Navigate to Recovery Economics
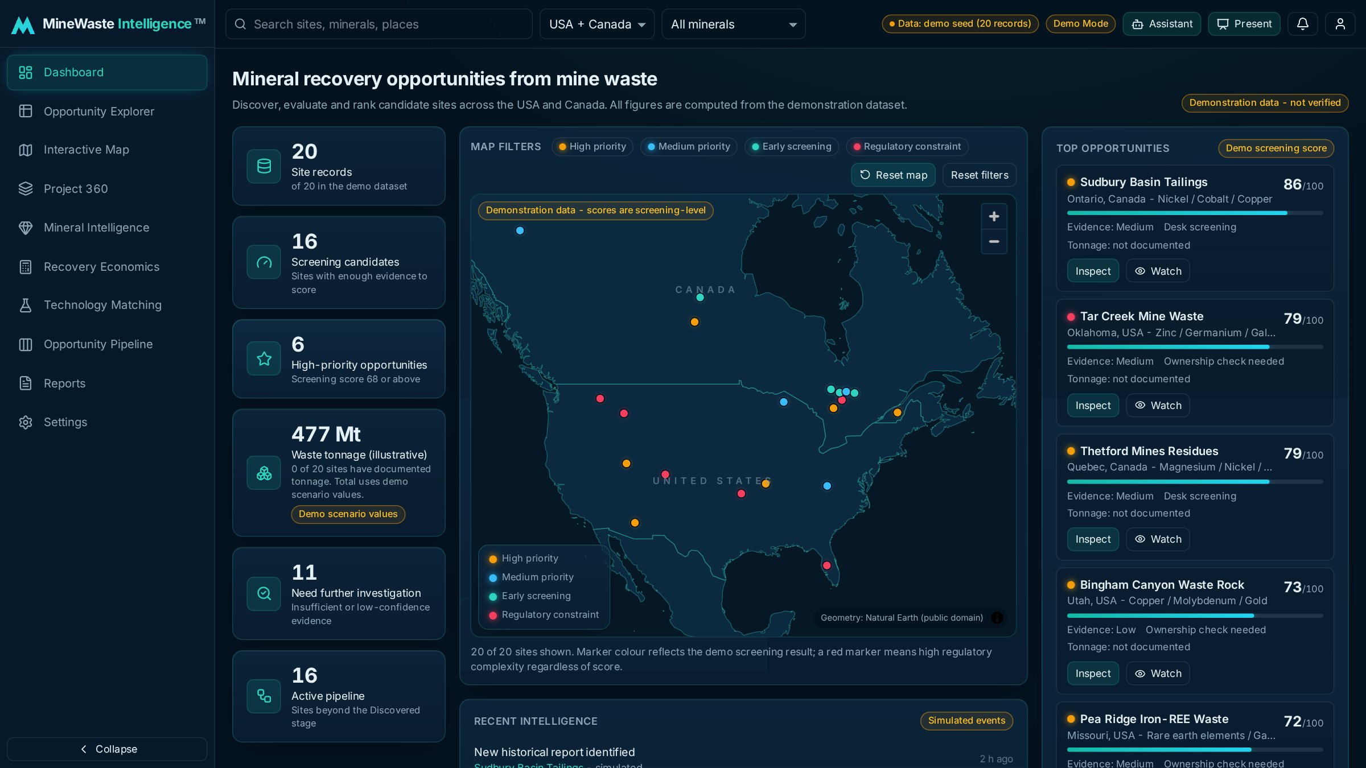This screenshot has width=1366, height=768. (107, 267)
